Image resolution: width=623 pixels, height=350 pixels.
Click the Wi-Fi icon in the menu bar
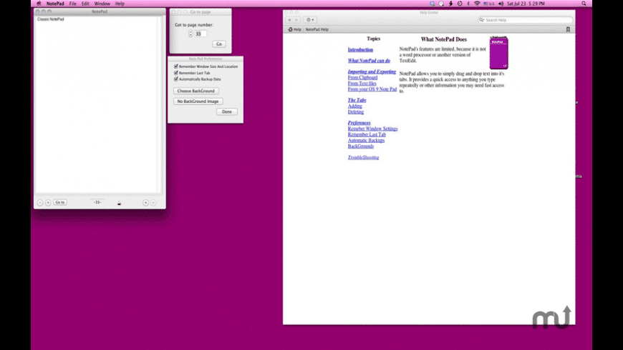[x=477, y=4]
